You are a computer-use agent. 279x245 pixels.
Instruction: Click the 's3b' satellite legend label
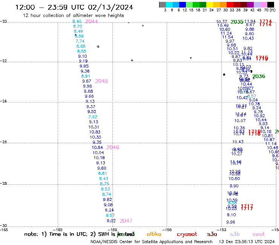coord(235,234)
